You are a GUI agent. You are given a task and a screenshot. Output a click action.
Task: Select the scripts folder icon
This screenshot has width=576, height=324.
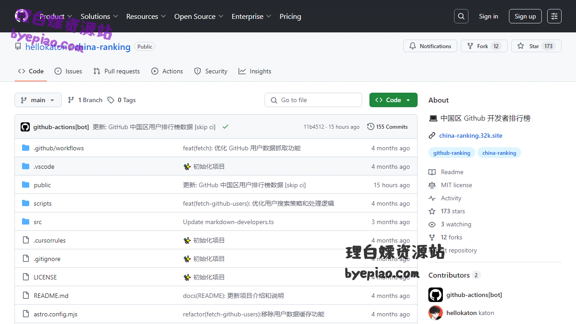click(26, 203)
